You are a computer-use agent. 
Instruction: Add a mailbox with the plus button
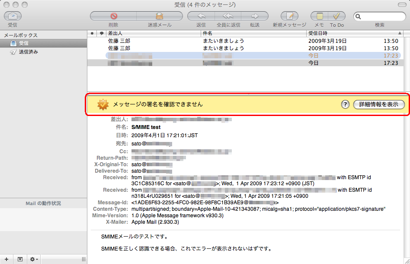coord(6,259)
